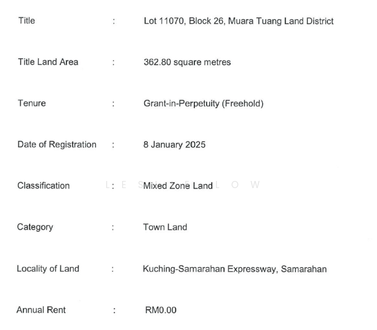Click the Title field label
This screenshot has height=330, width=377.
click(27, 21)
